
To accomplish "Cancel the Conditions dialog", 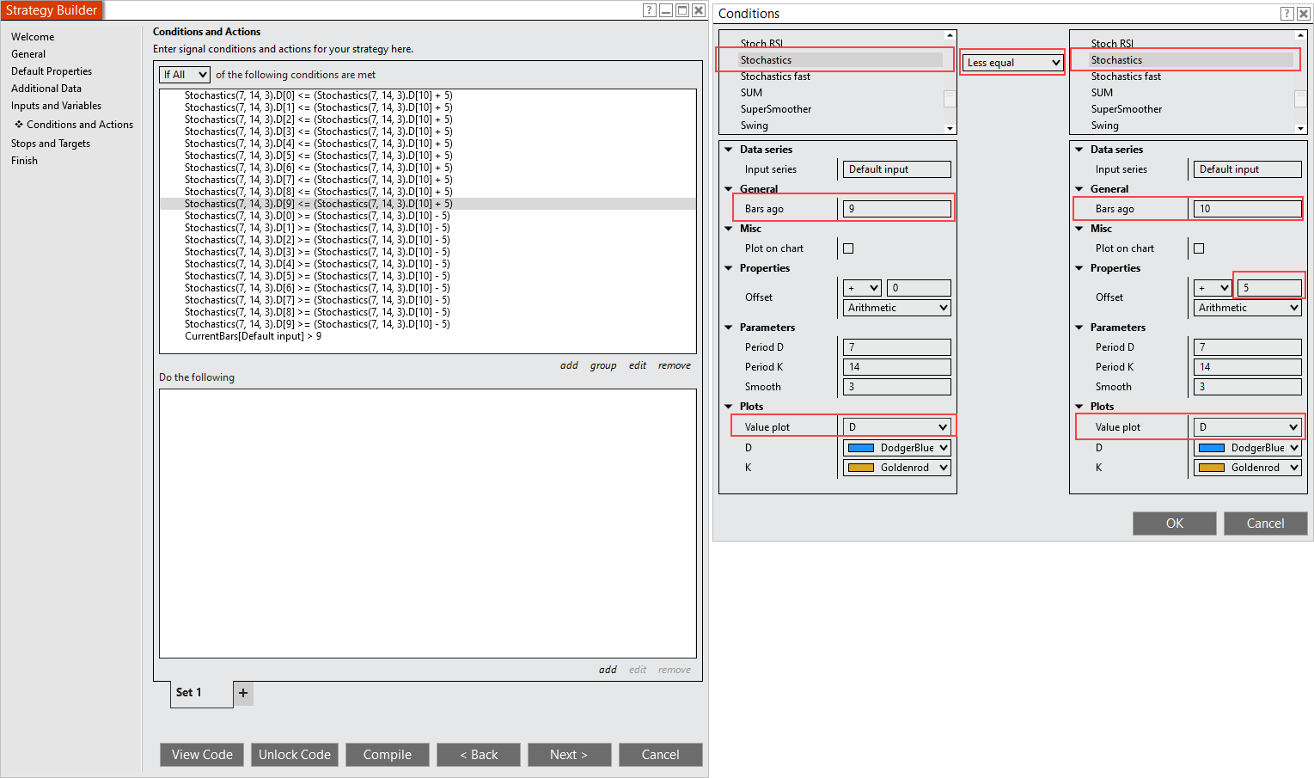I will [x=1266, y=524].
